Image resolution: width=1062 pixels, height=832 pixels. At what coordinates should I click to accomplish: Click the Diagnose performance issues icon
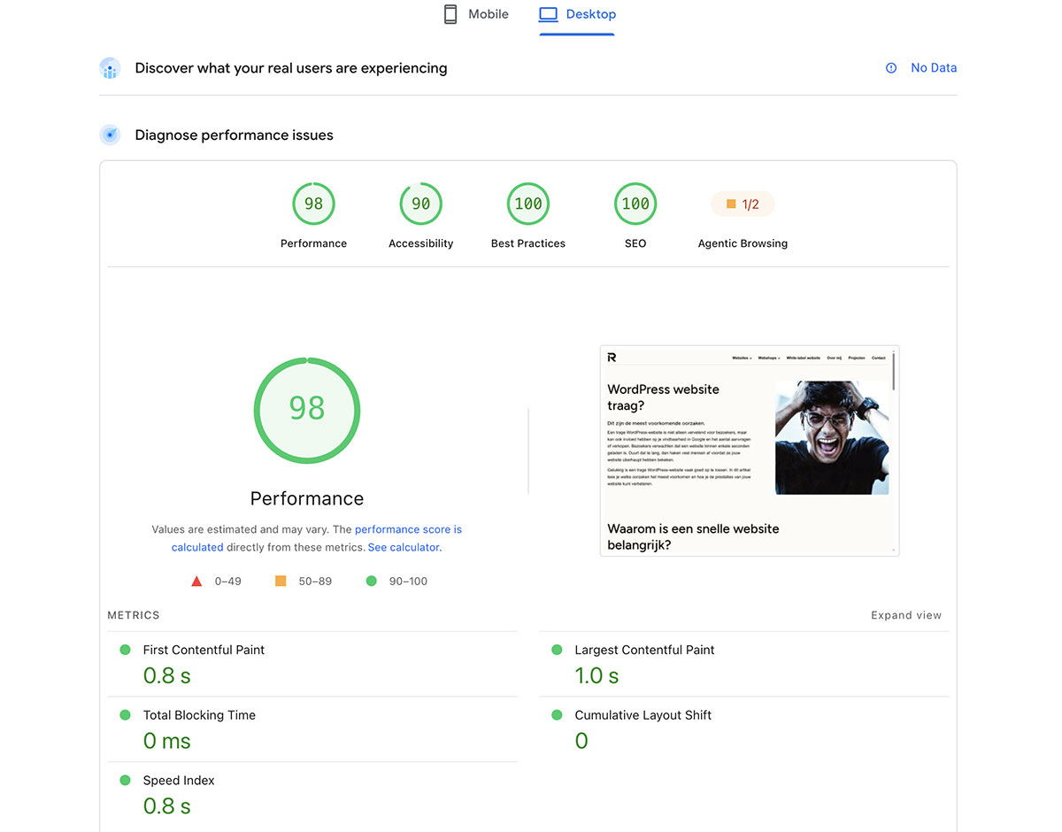[x=110, y=135]
